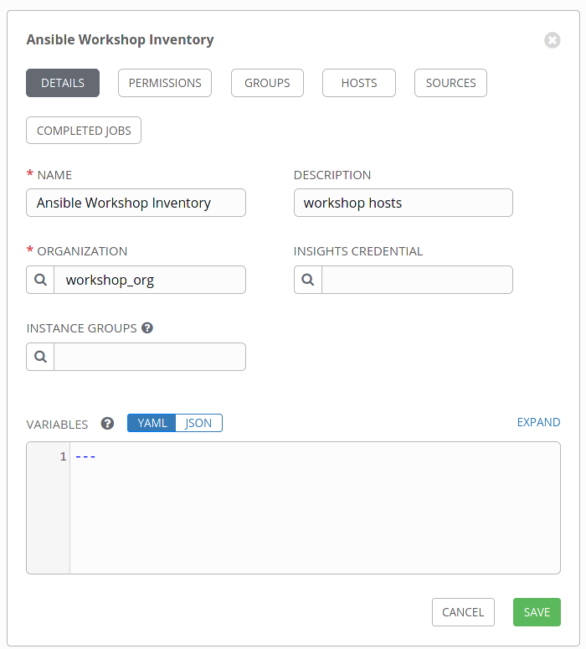Viewport: 586px width, 649px height.
Task: Open the Permissions tab
Action: pos(165,83)
